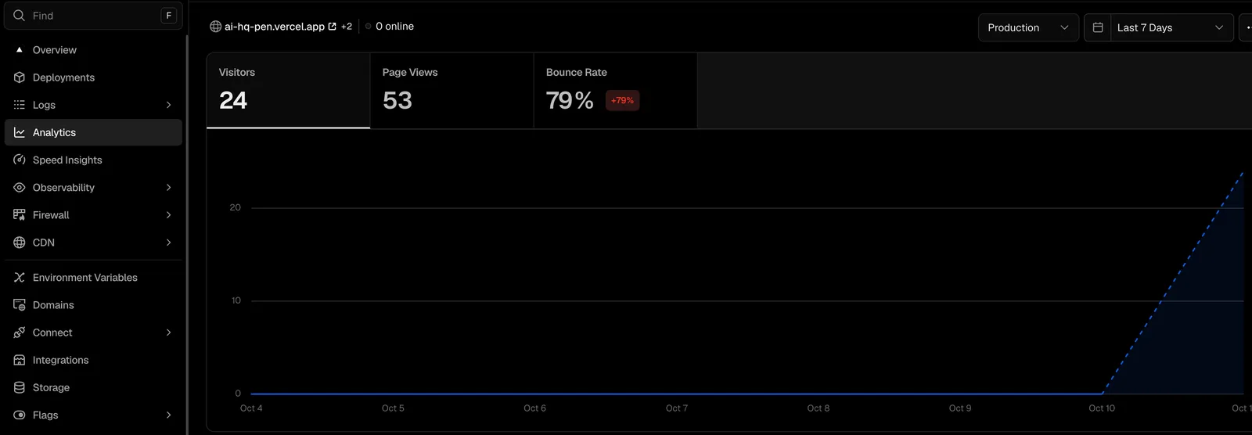Click the Firewall brick icon
This screenshot has width=1252, height=435.
coord(20,215)
